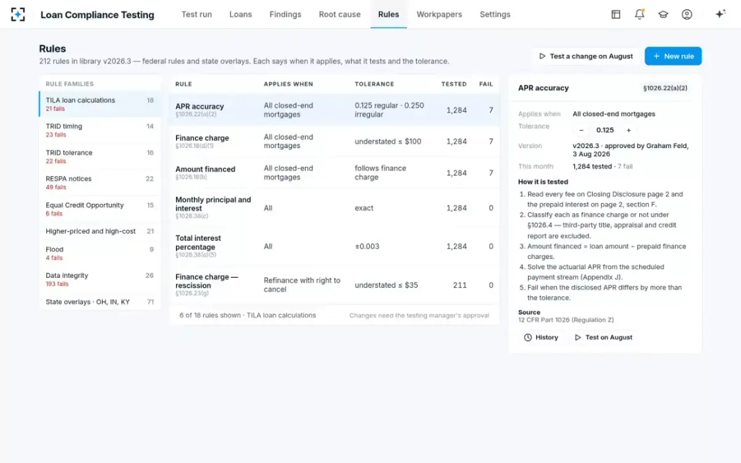This screenshot has height=463, width=741.
Task: Select TRID timing rule family
Action: [100, 130]
